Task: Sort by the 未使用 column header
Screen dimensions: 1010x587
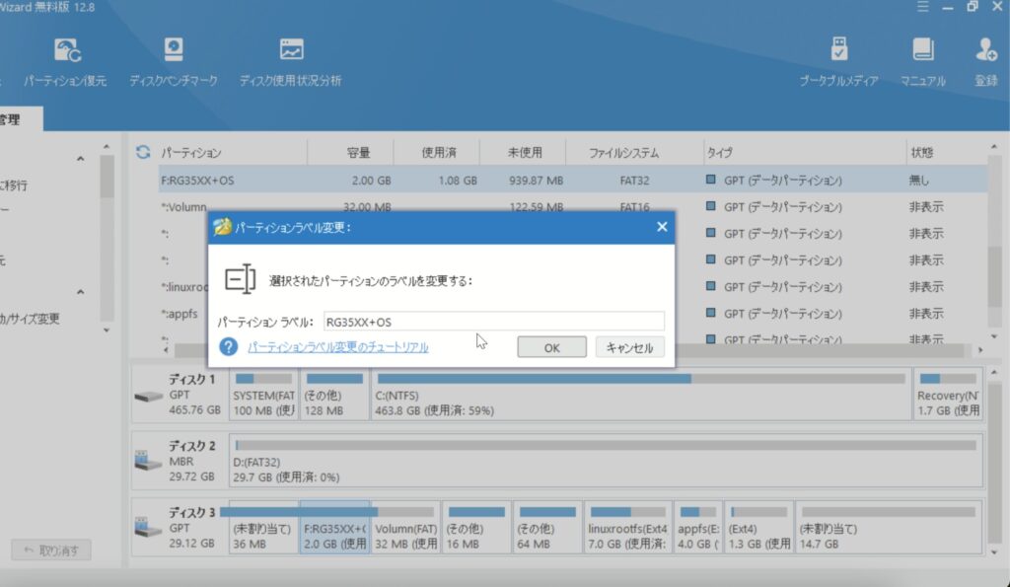Action: (x=523, y=153)
